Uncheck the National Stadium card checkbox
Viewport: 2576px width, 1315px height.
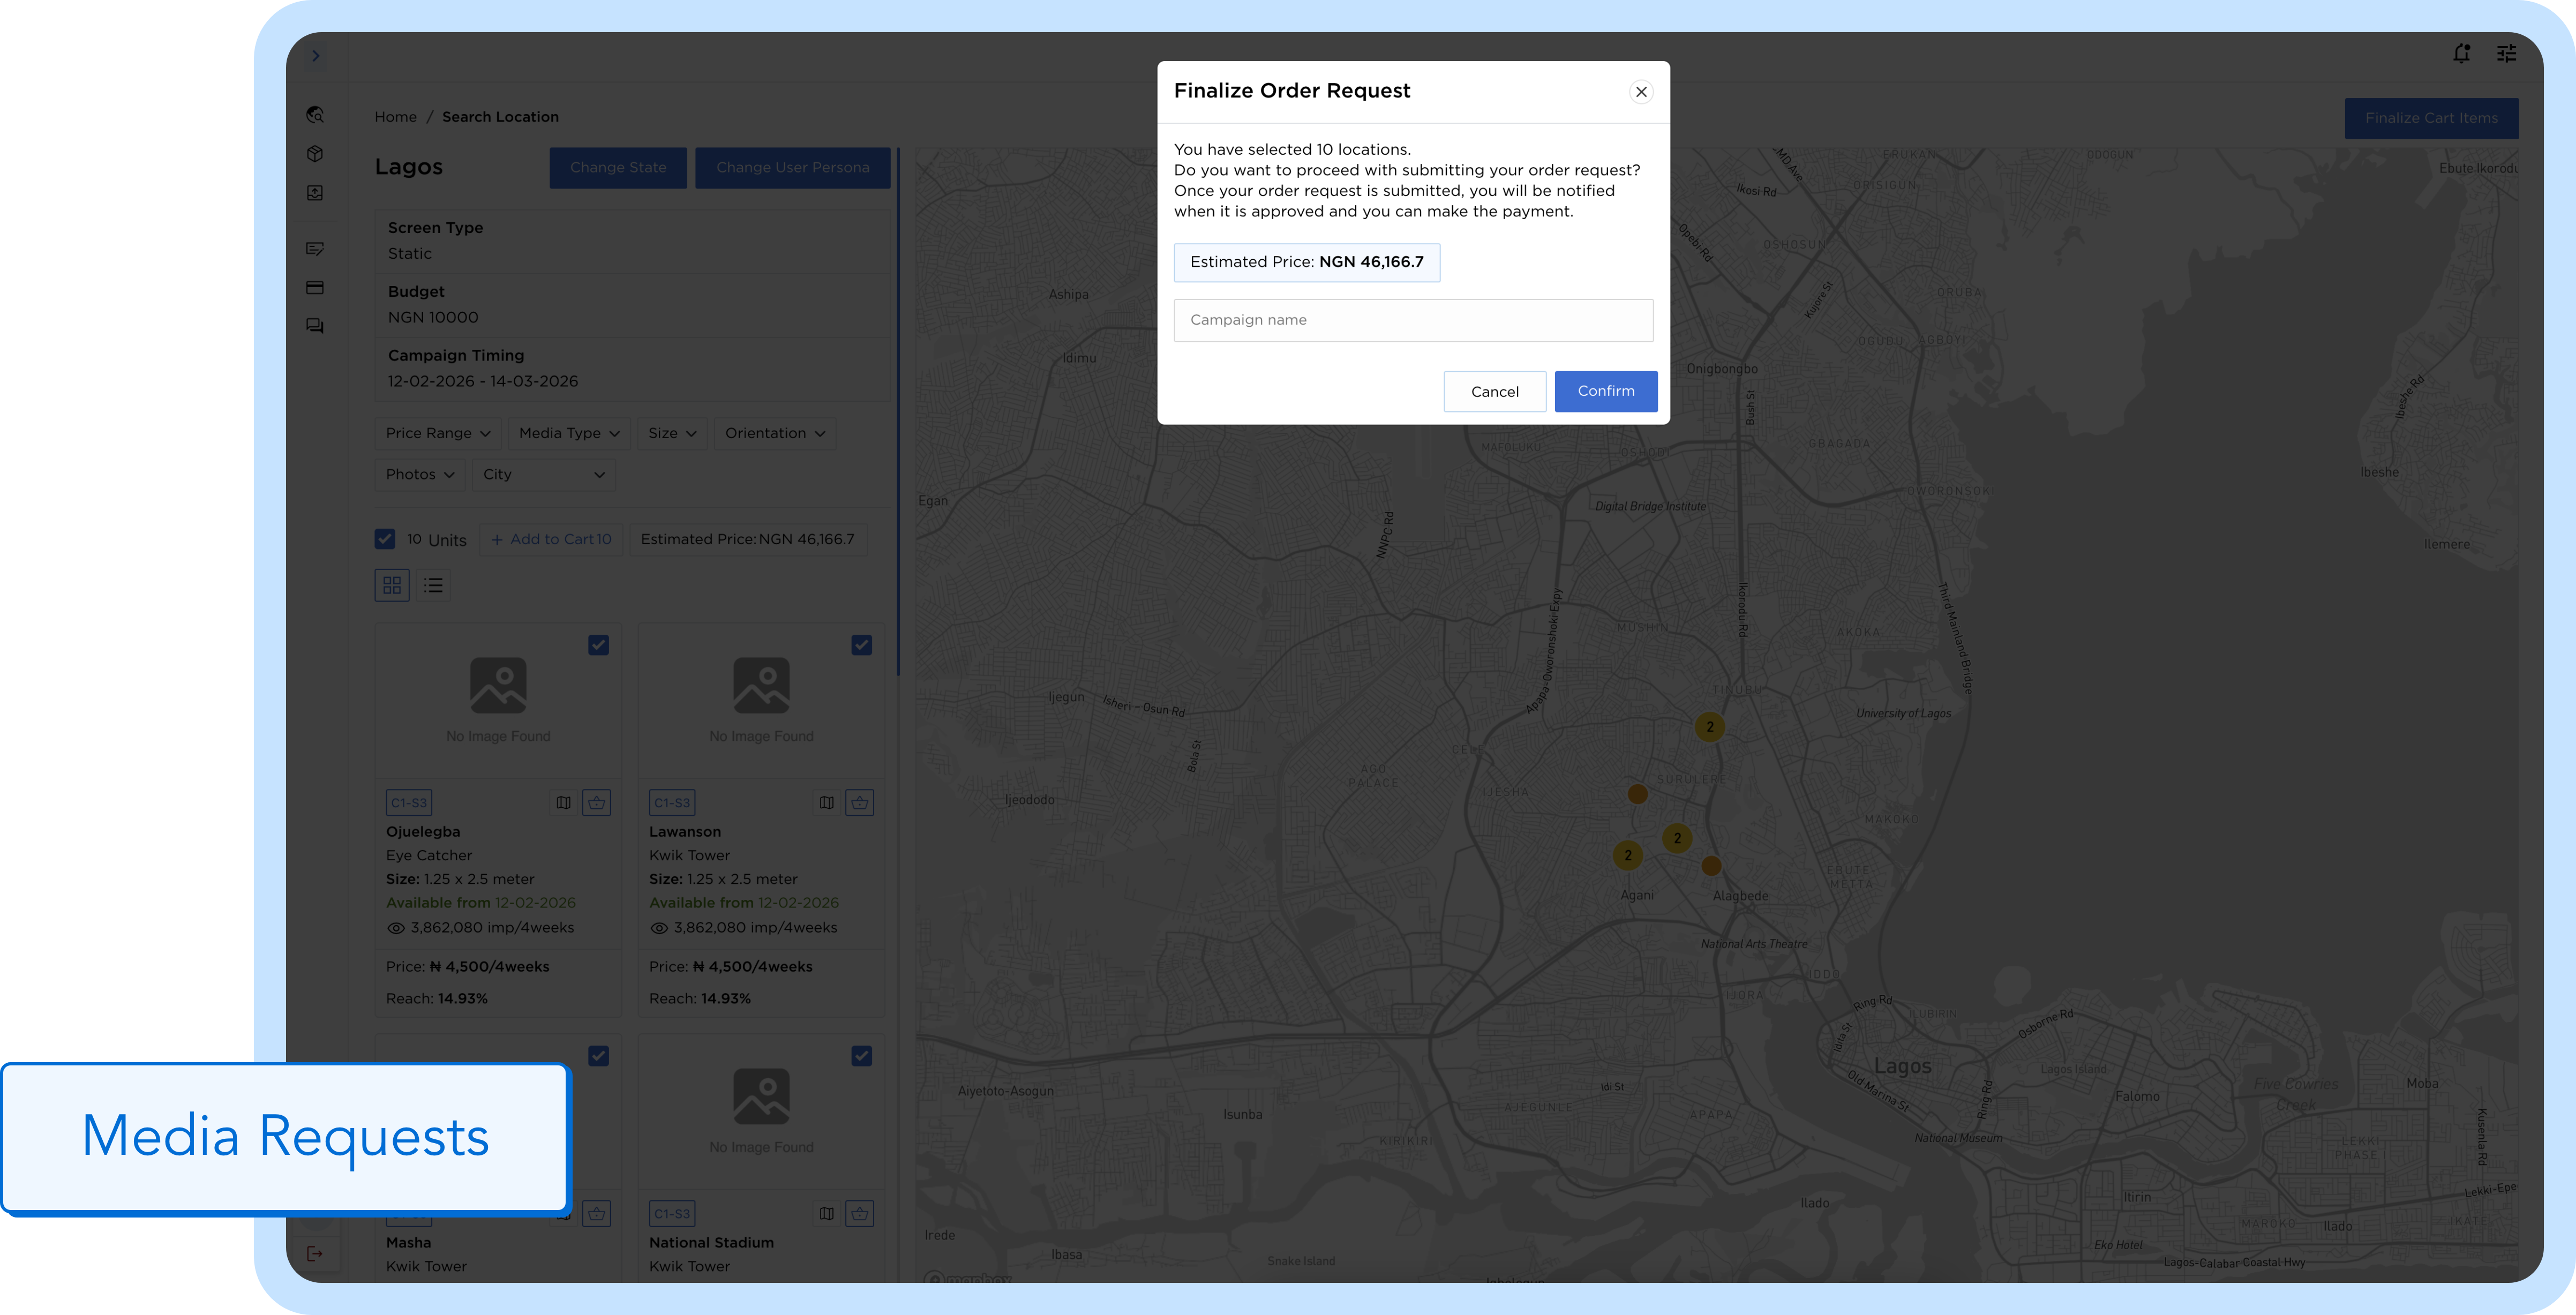[x=861, y=1056]
